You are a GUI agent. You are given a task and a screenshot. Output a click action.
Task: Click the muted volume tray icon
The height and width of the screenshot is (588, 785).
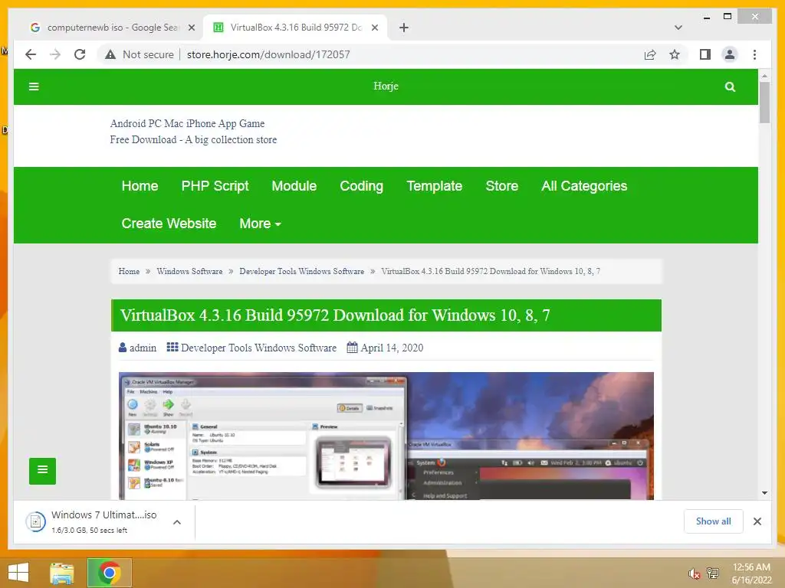tap(694, 573)
